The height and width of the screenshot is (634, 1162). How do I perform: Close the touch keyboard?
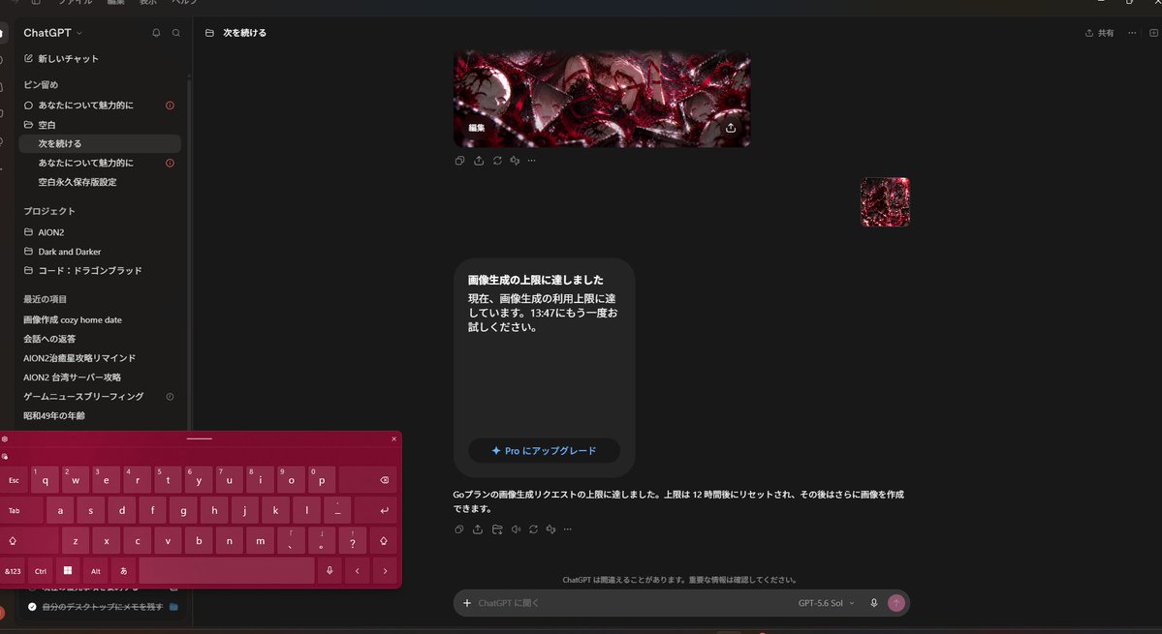(x=393, y=438)
